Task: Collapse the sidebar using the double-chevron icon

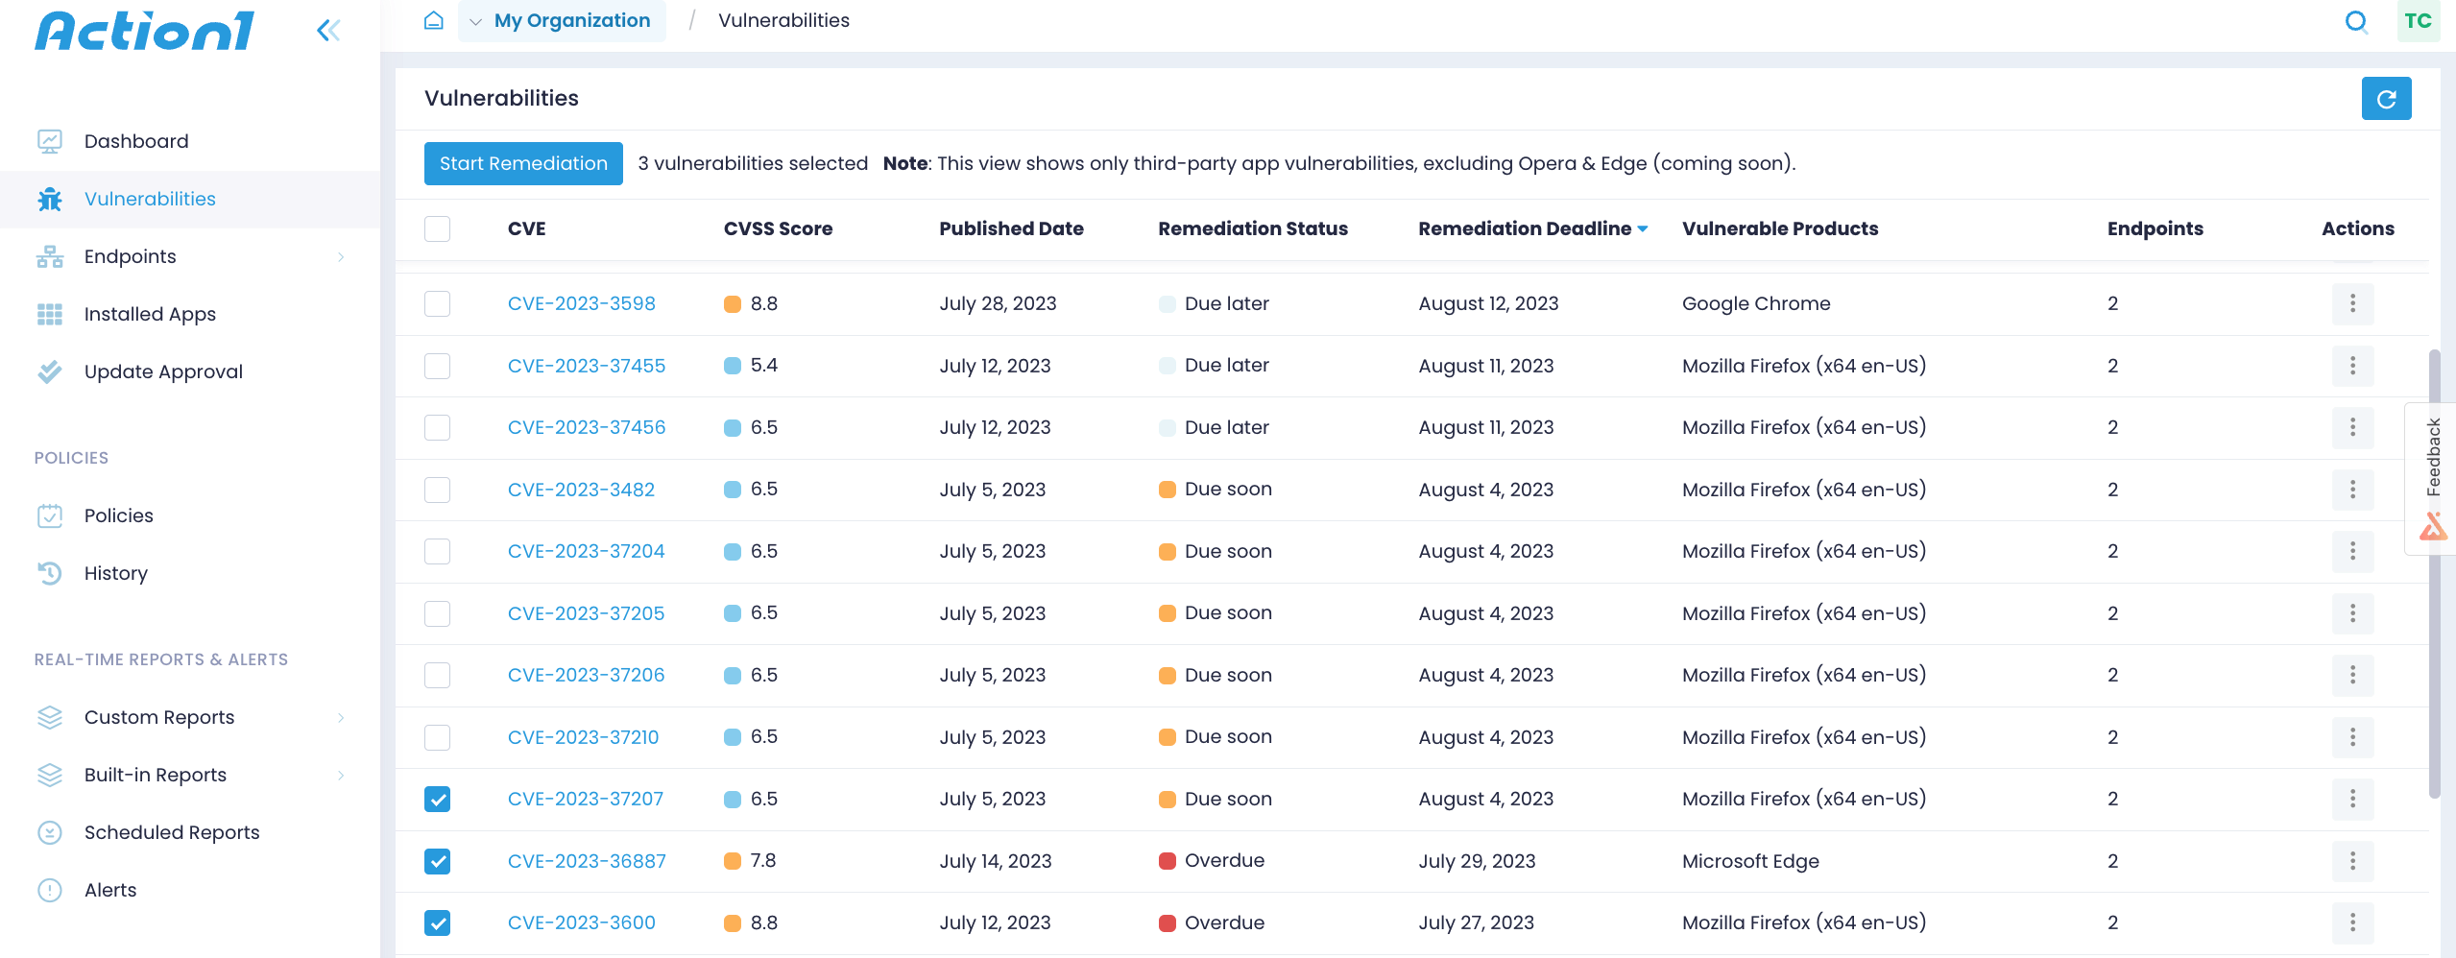Action: (x=328, y=30)
